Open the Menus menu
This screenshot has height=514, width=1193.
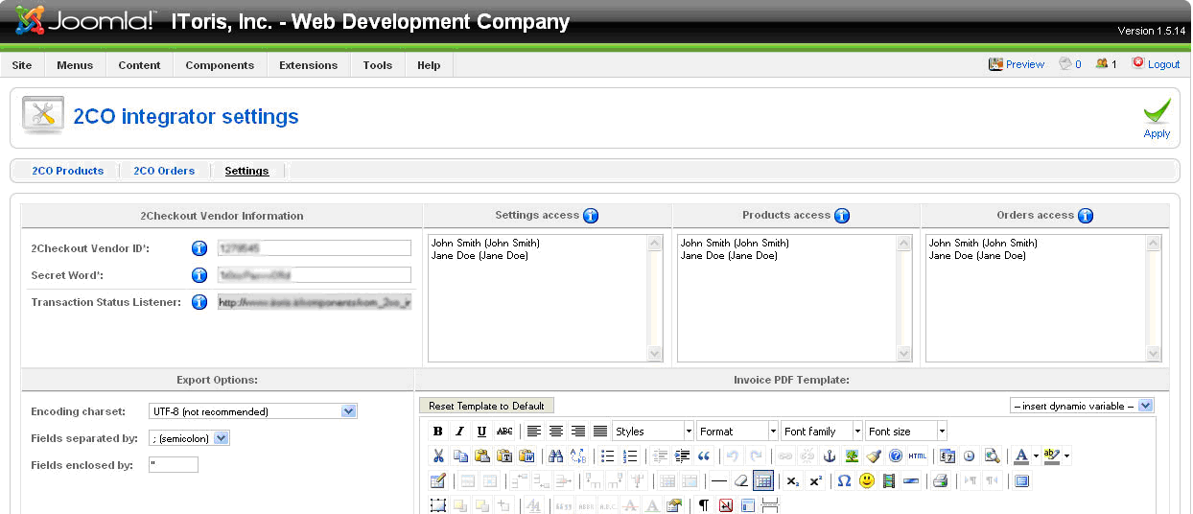click(x=75, y=65)
